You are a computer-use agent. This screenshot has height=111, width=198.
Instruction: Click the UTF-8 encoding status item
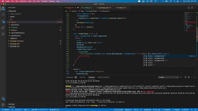136,110
